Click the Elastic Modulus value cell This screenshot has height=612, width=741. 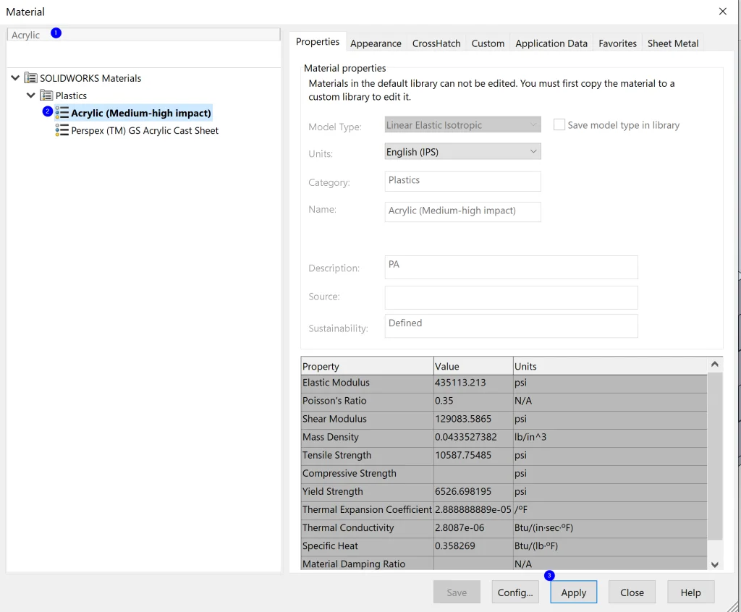click(x=473, y=383)
